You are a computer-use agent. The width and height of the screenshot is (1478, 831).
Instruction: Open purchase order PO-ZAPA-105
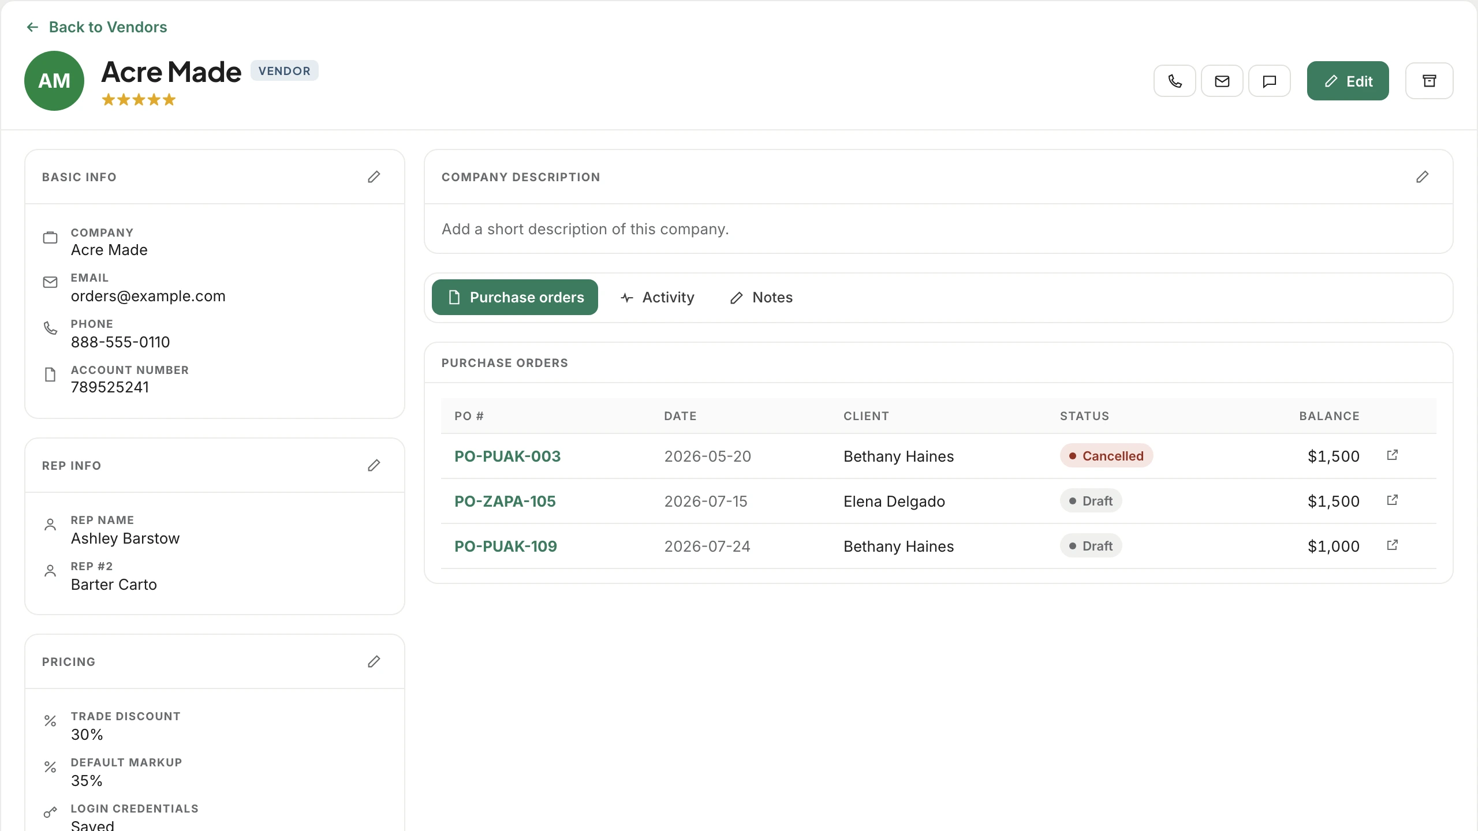pos(505,501)
